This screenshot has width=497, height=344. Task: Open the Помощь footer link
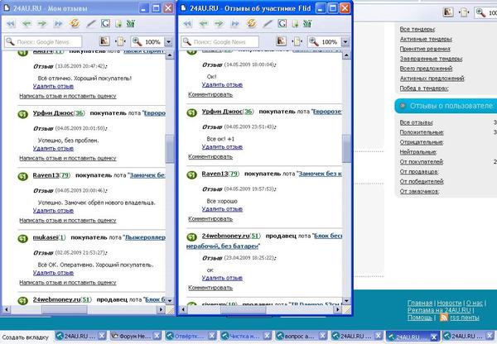tap(420, 318)
